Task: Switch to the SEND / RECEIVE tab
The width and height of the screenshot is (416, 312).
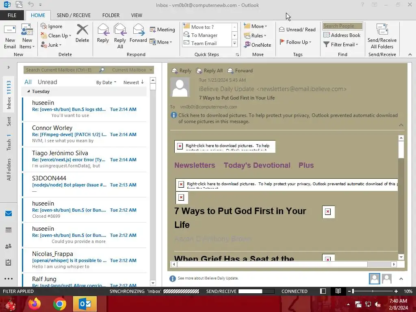Action: pyautogui.click(x=74, y=15)
